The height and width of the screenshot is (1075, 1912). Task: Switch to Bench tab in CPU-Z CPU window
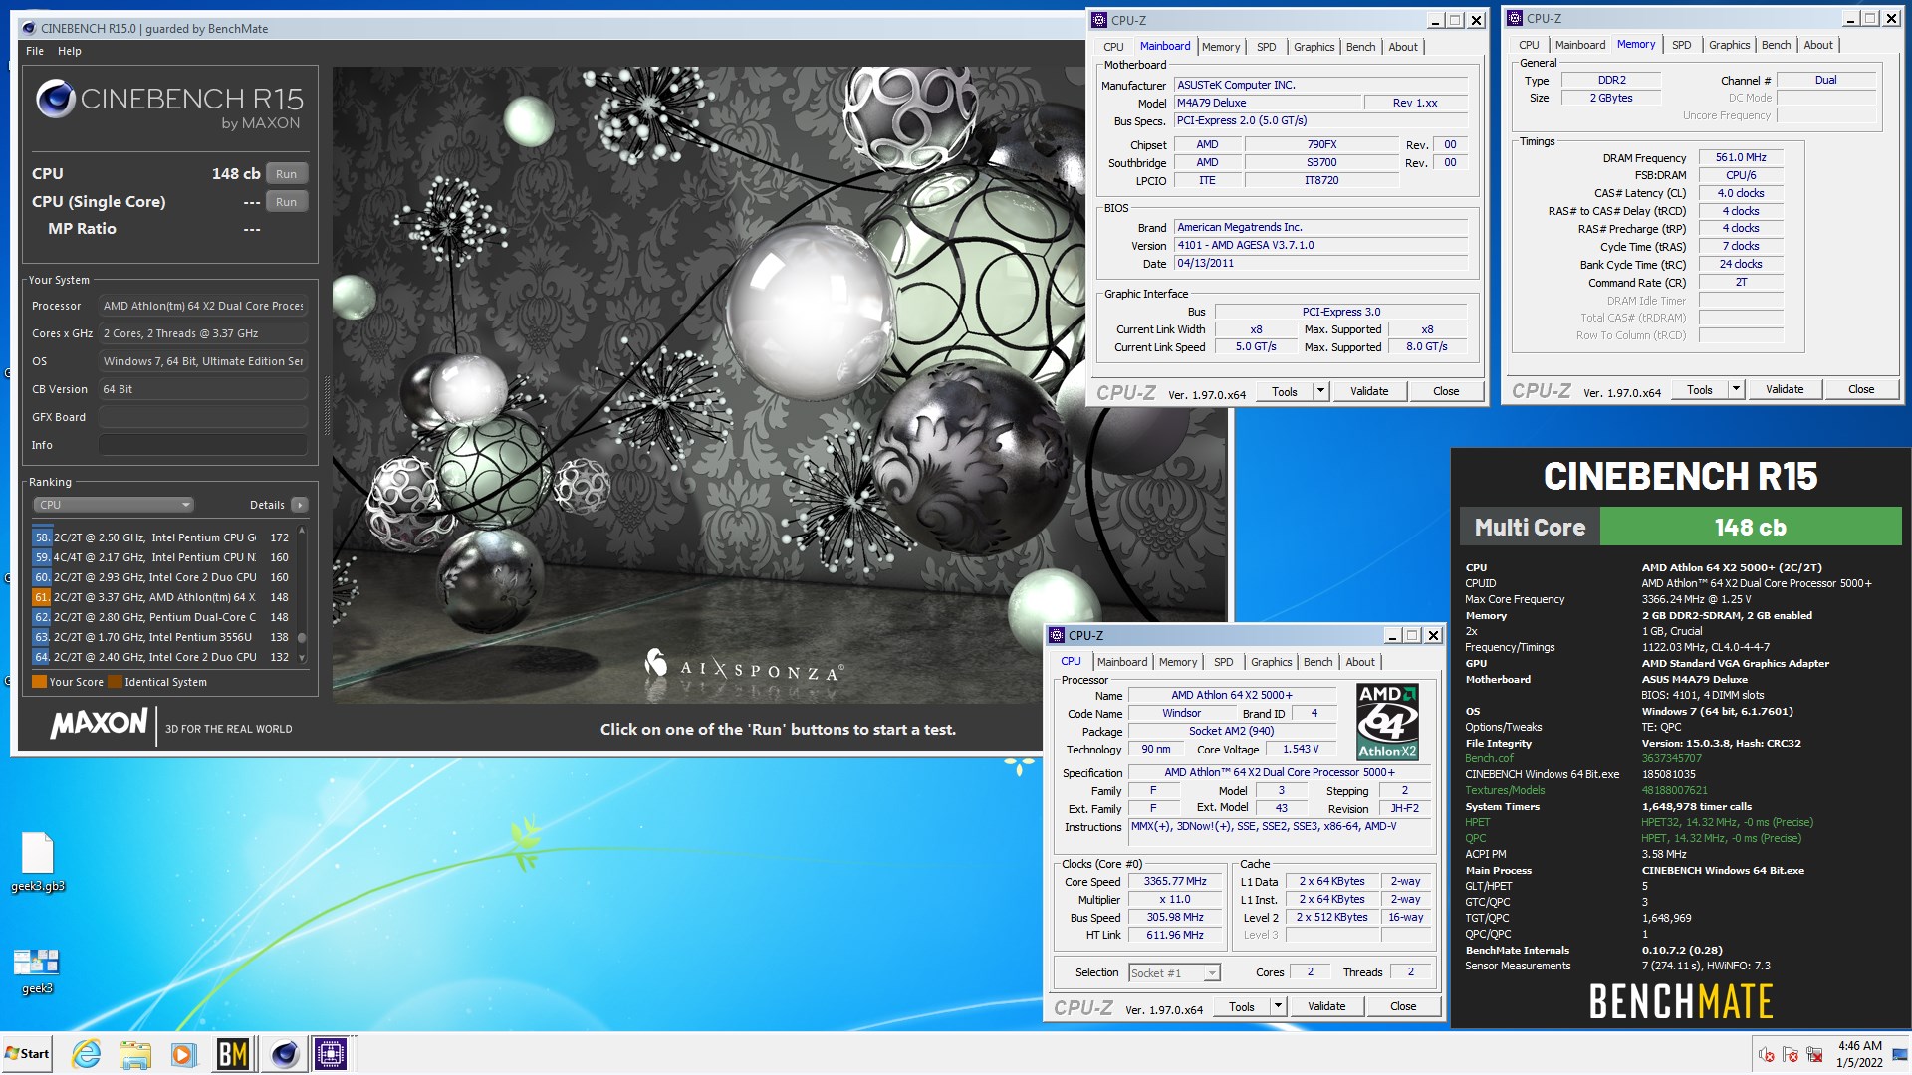[x=1317, y=662]
